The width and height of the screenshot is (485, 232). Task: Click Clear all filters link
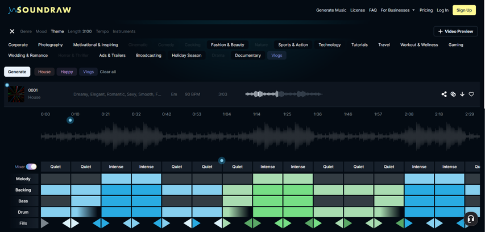point(108,72)
